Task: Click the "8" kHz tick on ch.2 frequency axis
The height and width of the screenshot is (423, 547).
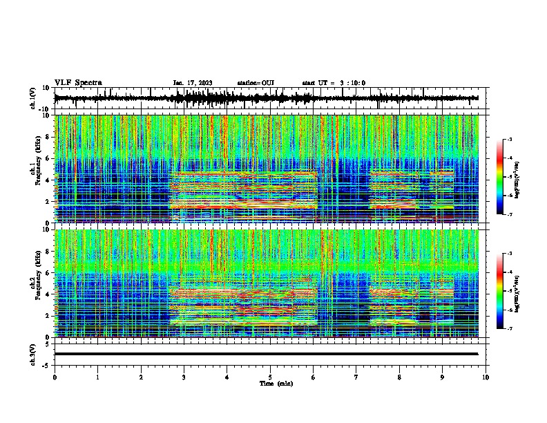Action: (48, 252)
